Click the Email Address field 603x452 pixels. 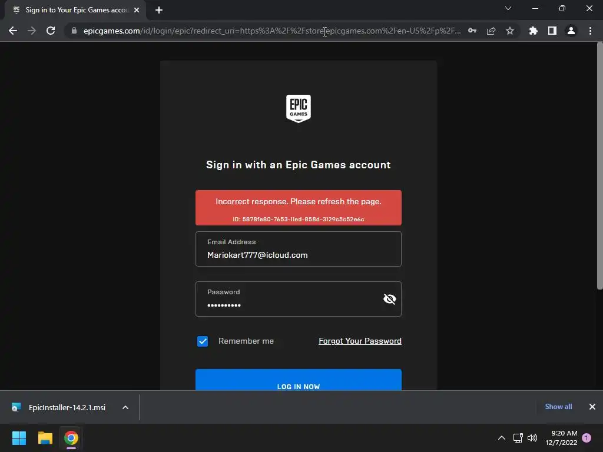299,249
